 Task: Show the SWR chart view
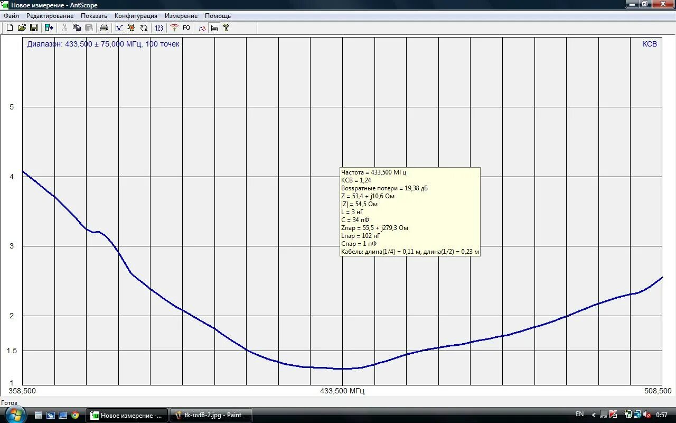(x=119, y=27)
